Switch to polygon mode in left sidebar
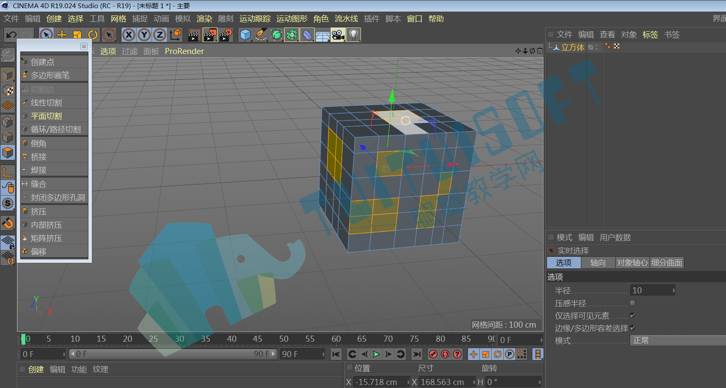 click(8, 153)
